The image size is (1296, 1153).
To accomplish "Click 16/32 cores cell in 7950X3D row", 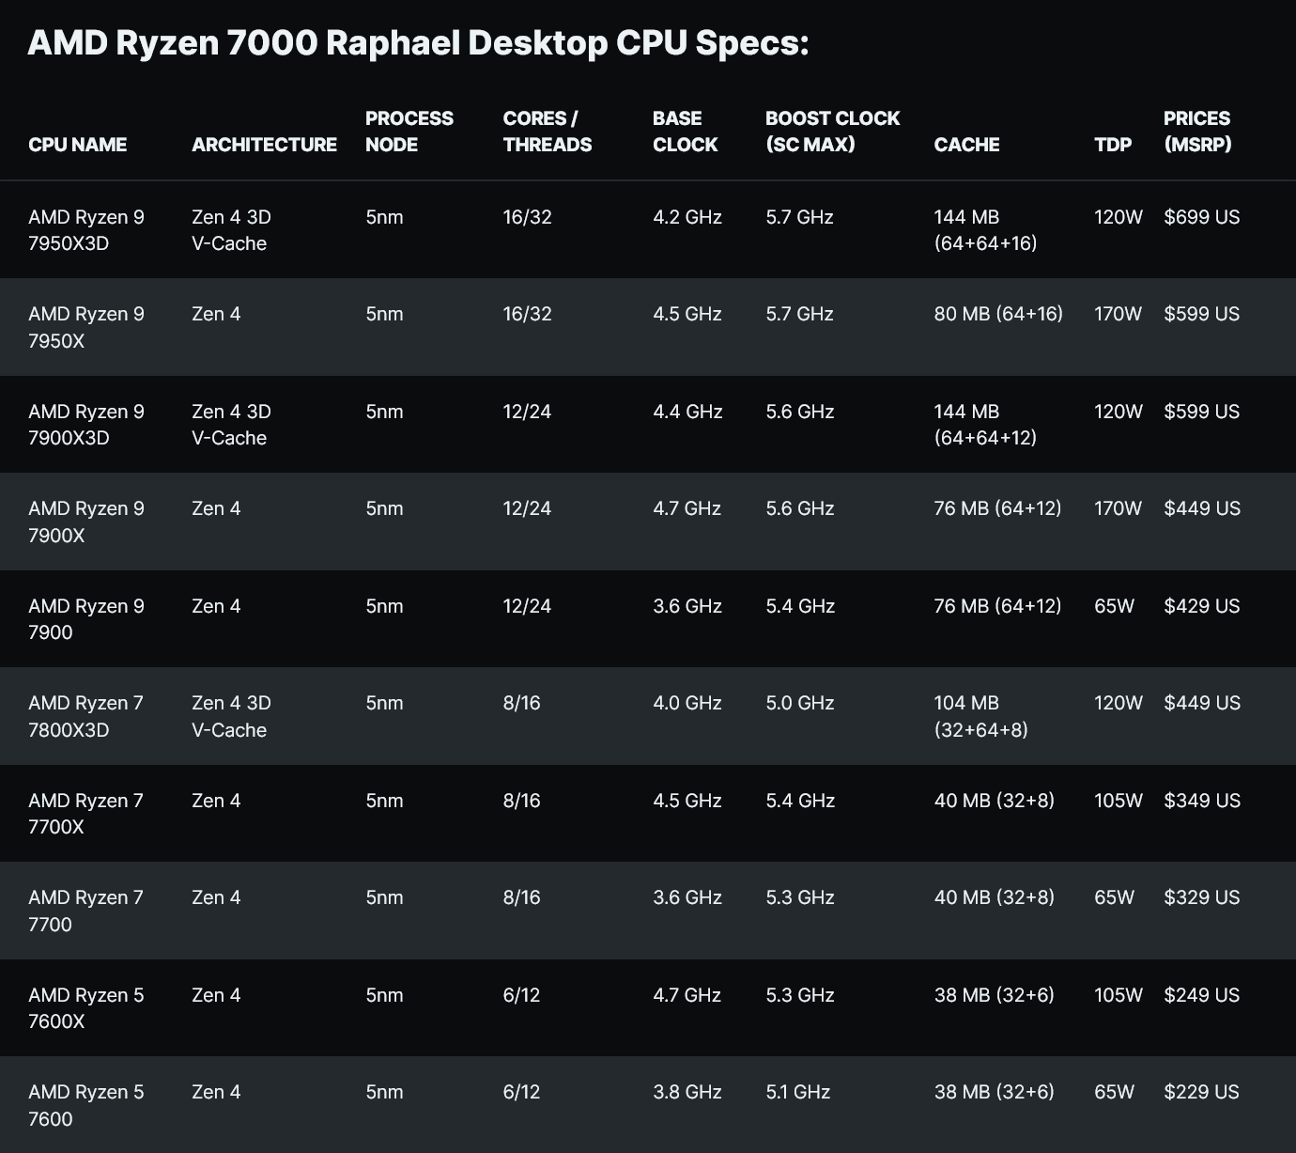I will pyautogui.click(x=527, y=217).
